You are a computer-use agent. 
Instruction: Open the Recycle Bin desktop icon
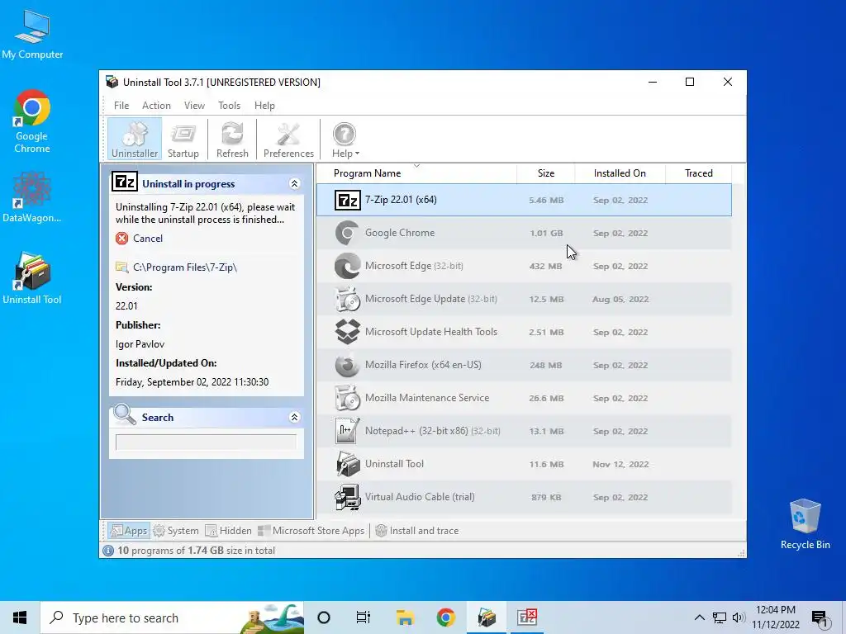805,524
